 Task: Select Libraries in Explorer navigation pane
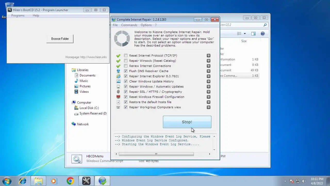tap(82, 70)
